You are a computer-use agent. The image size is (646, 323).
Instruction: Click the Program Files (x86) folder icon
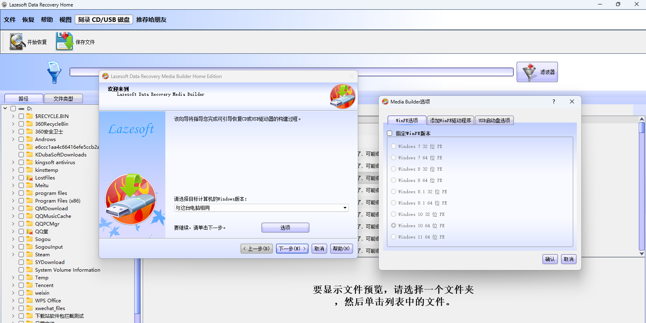click(30, 201)
